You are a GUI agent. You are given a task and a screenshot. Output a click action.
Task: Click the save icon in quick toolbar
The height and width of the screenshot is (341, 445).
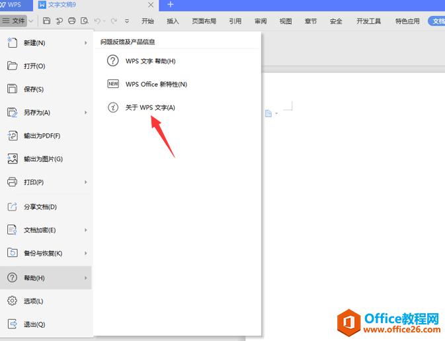(x=46, y=21)
